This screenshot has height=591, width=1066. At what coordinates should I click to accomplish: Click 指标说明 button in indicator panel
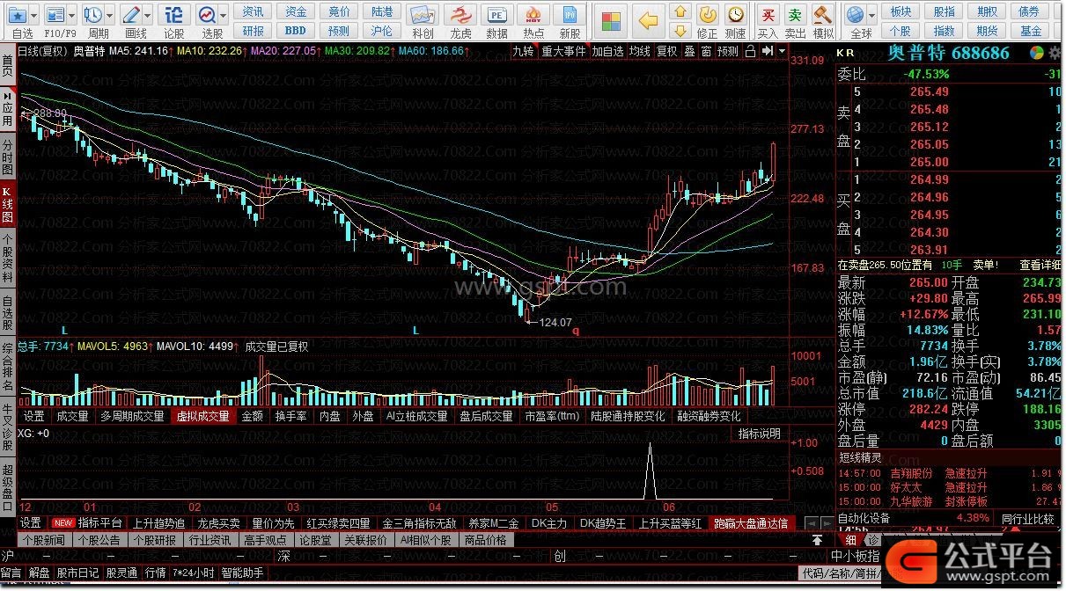tap(759, 434)
